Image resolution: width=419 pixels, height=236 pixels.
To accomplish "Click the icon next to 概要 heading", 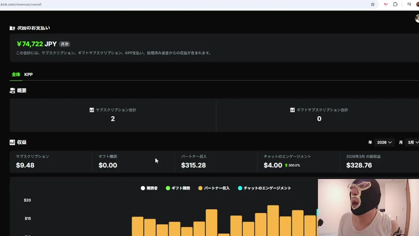I will click(x=12, y=90).
